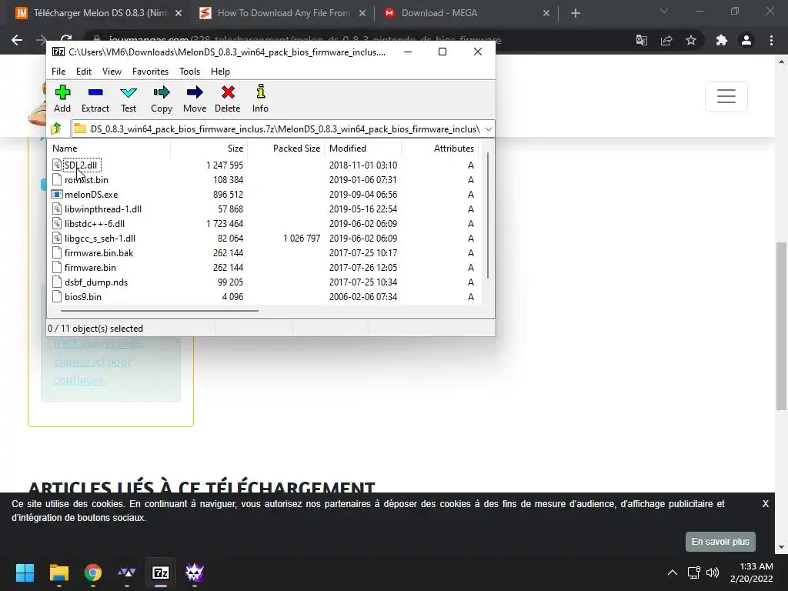The width and height of the screenshot is (788, 591).
Task: Click the browser page vertical scrollbar
Action: pyautogui.click(x=781, y=326)
